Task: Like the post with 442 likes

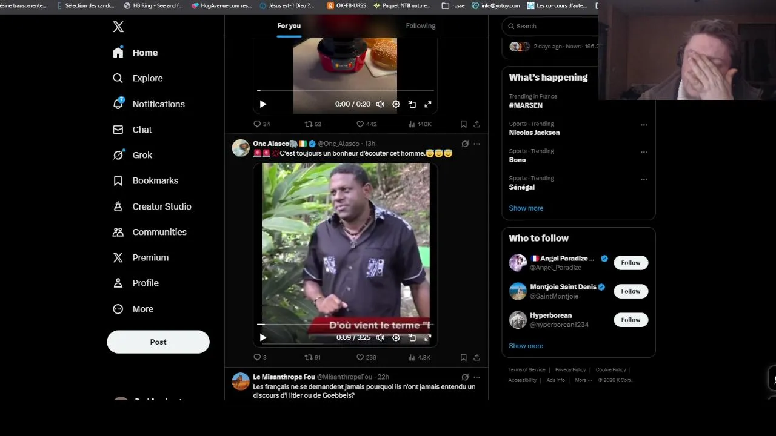Action: [366, 124]
